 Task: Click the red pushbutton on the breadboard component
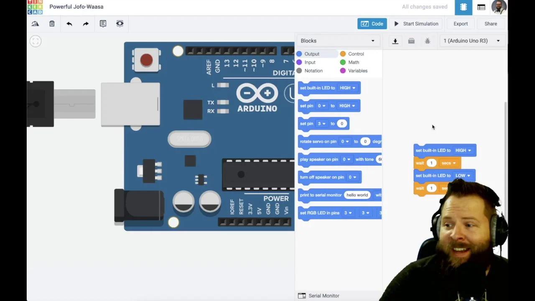(x=146, y=59)
